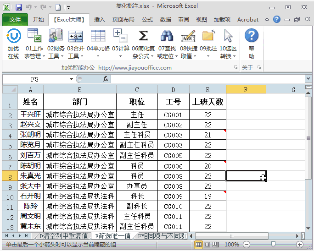Go to next sheet navigation button

click(20, 236)
